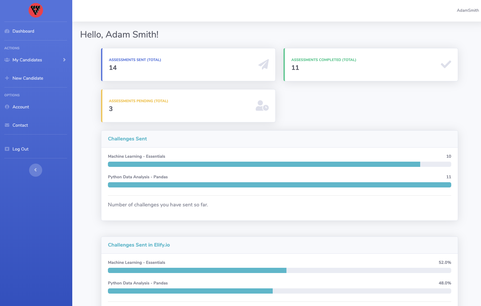Viewport: 481px width, 306px height.
Task: Click the Contact envelope icon
Action: click(7, 125)
